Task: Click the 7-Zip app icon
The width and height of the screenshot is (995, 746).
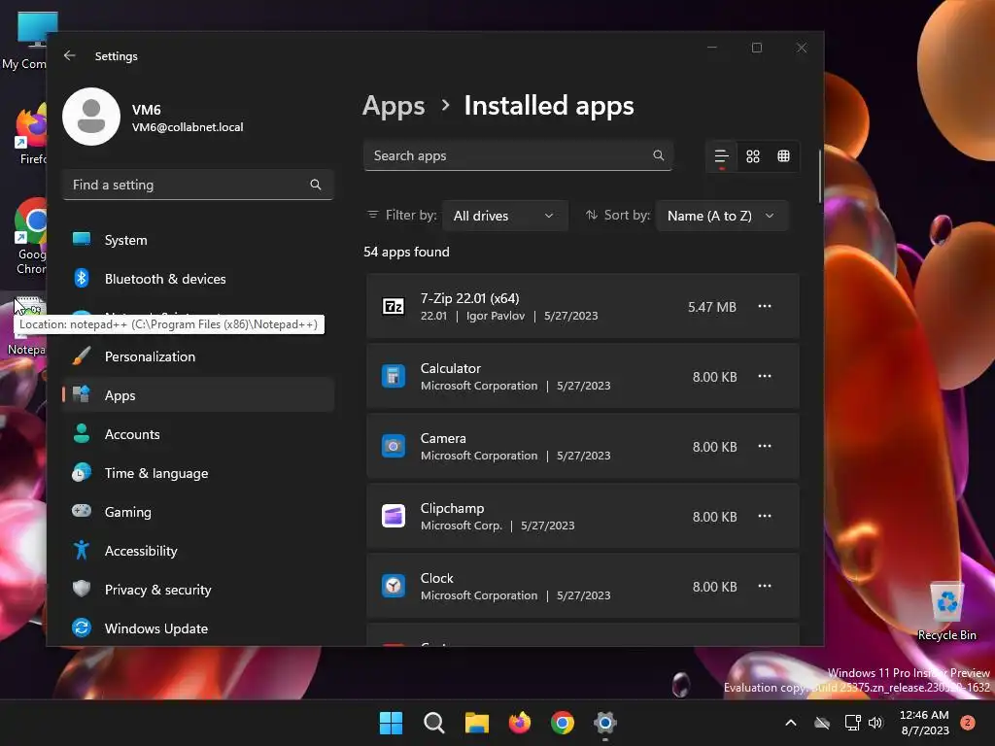Action: [x=394, y=306]
